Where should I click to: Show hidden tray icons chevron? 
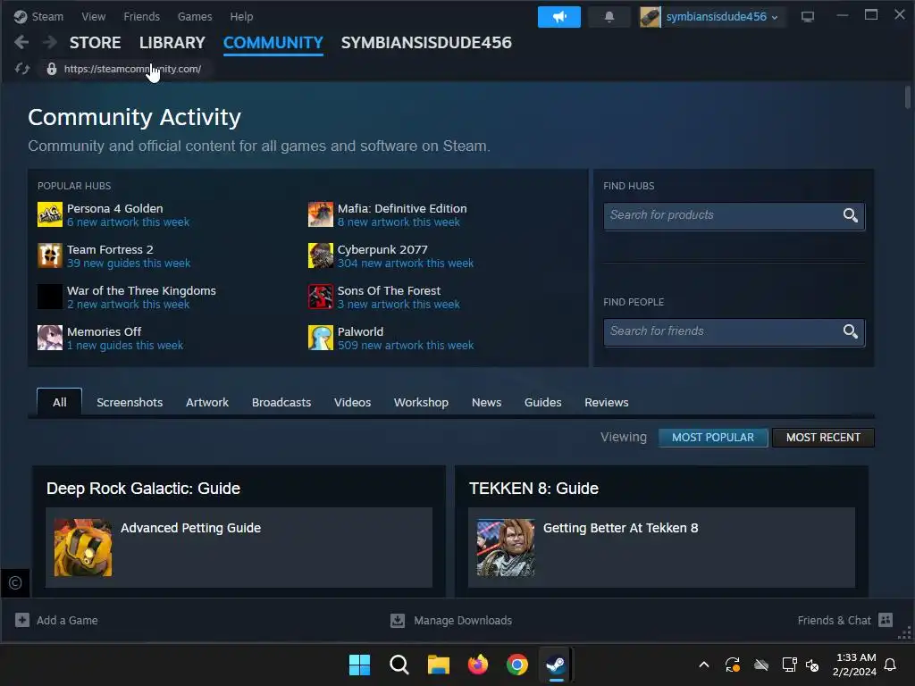click(704, 665)
